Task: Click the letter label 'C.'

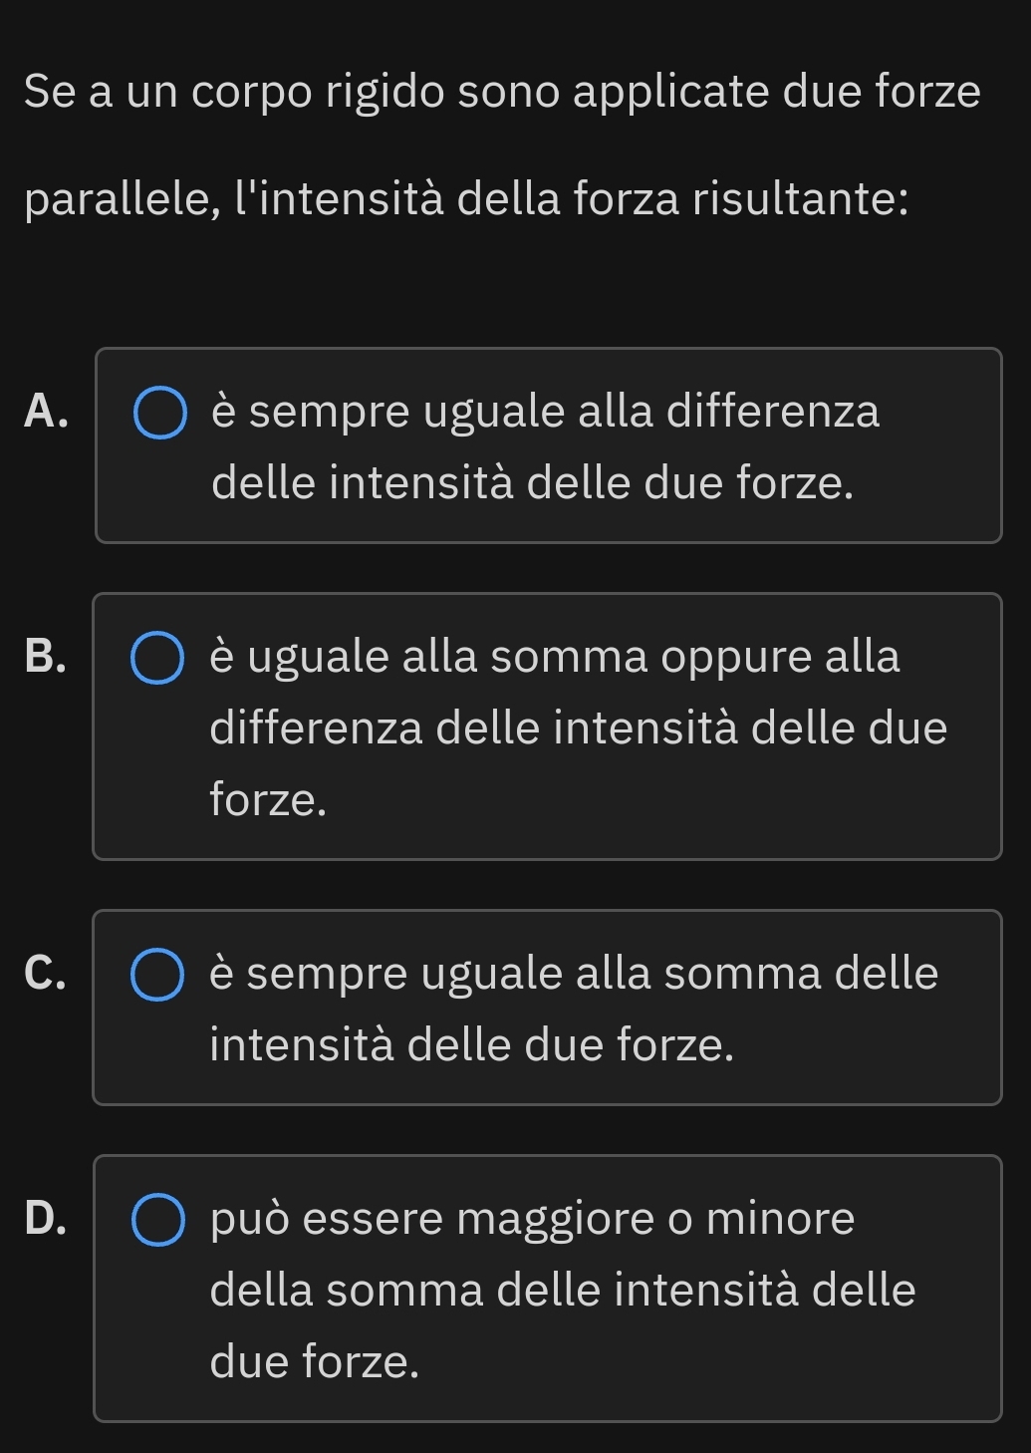Action: [x=47, y=974]
